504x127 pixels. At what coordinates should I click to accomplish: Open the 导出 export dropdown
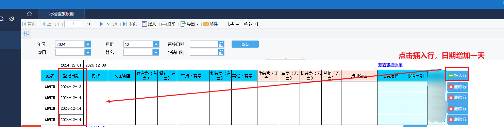[189, 24]
